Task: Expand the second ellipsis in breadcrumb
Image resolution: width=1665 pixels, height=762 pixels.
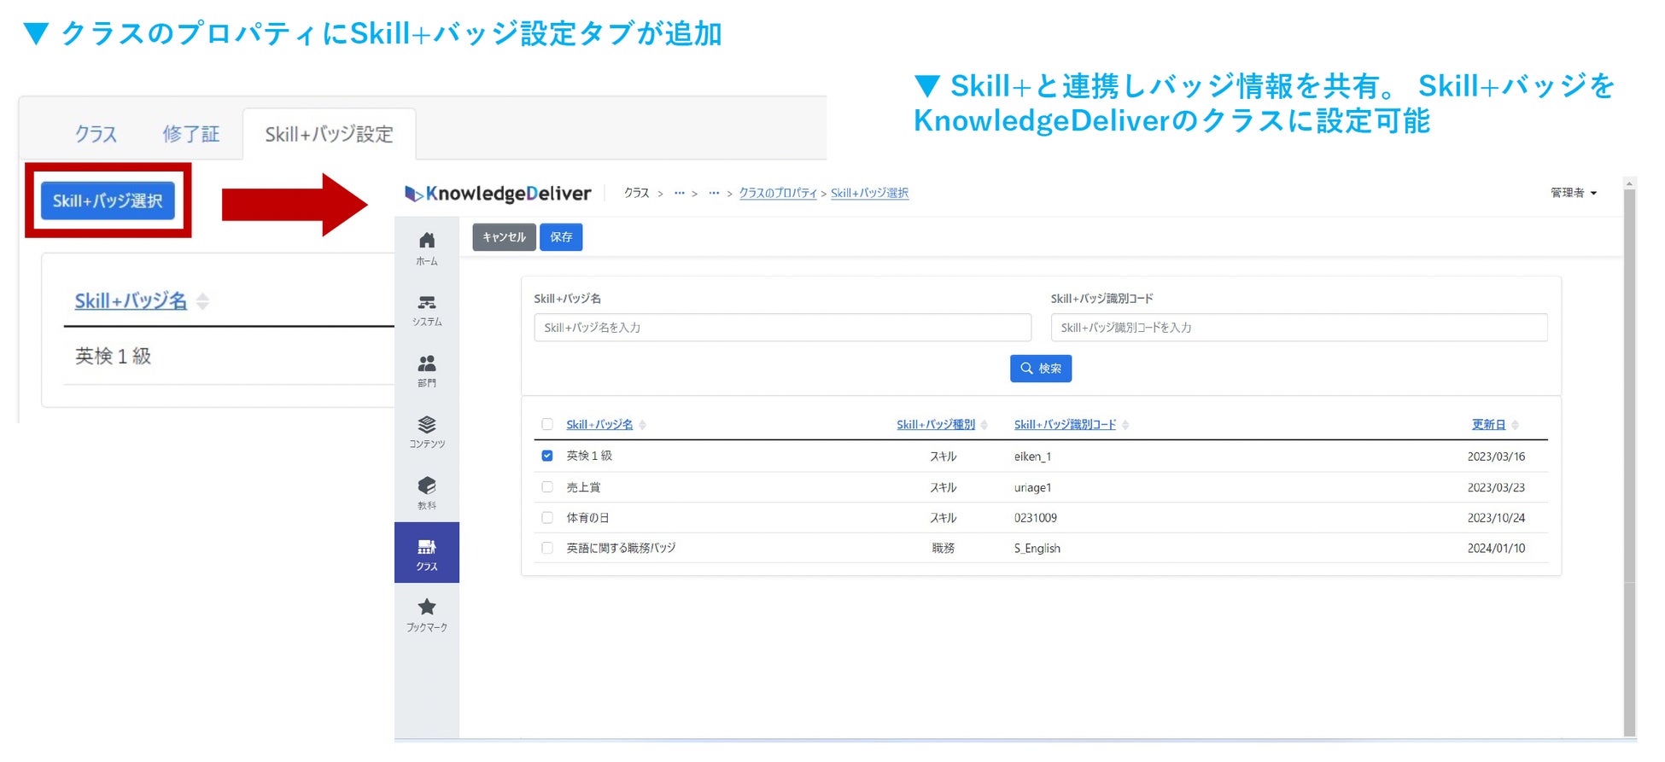Action: 714,193
